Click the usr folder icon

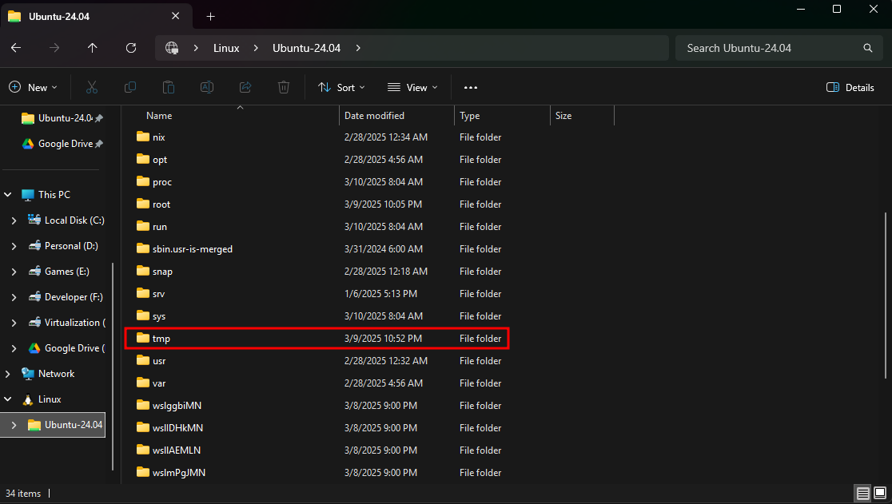click(x=143, y=360)
